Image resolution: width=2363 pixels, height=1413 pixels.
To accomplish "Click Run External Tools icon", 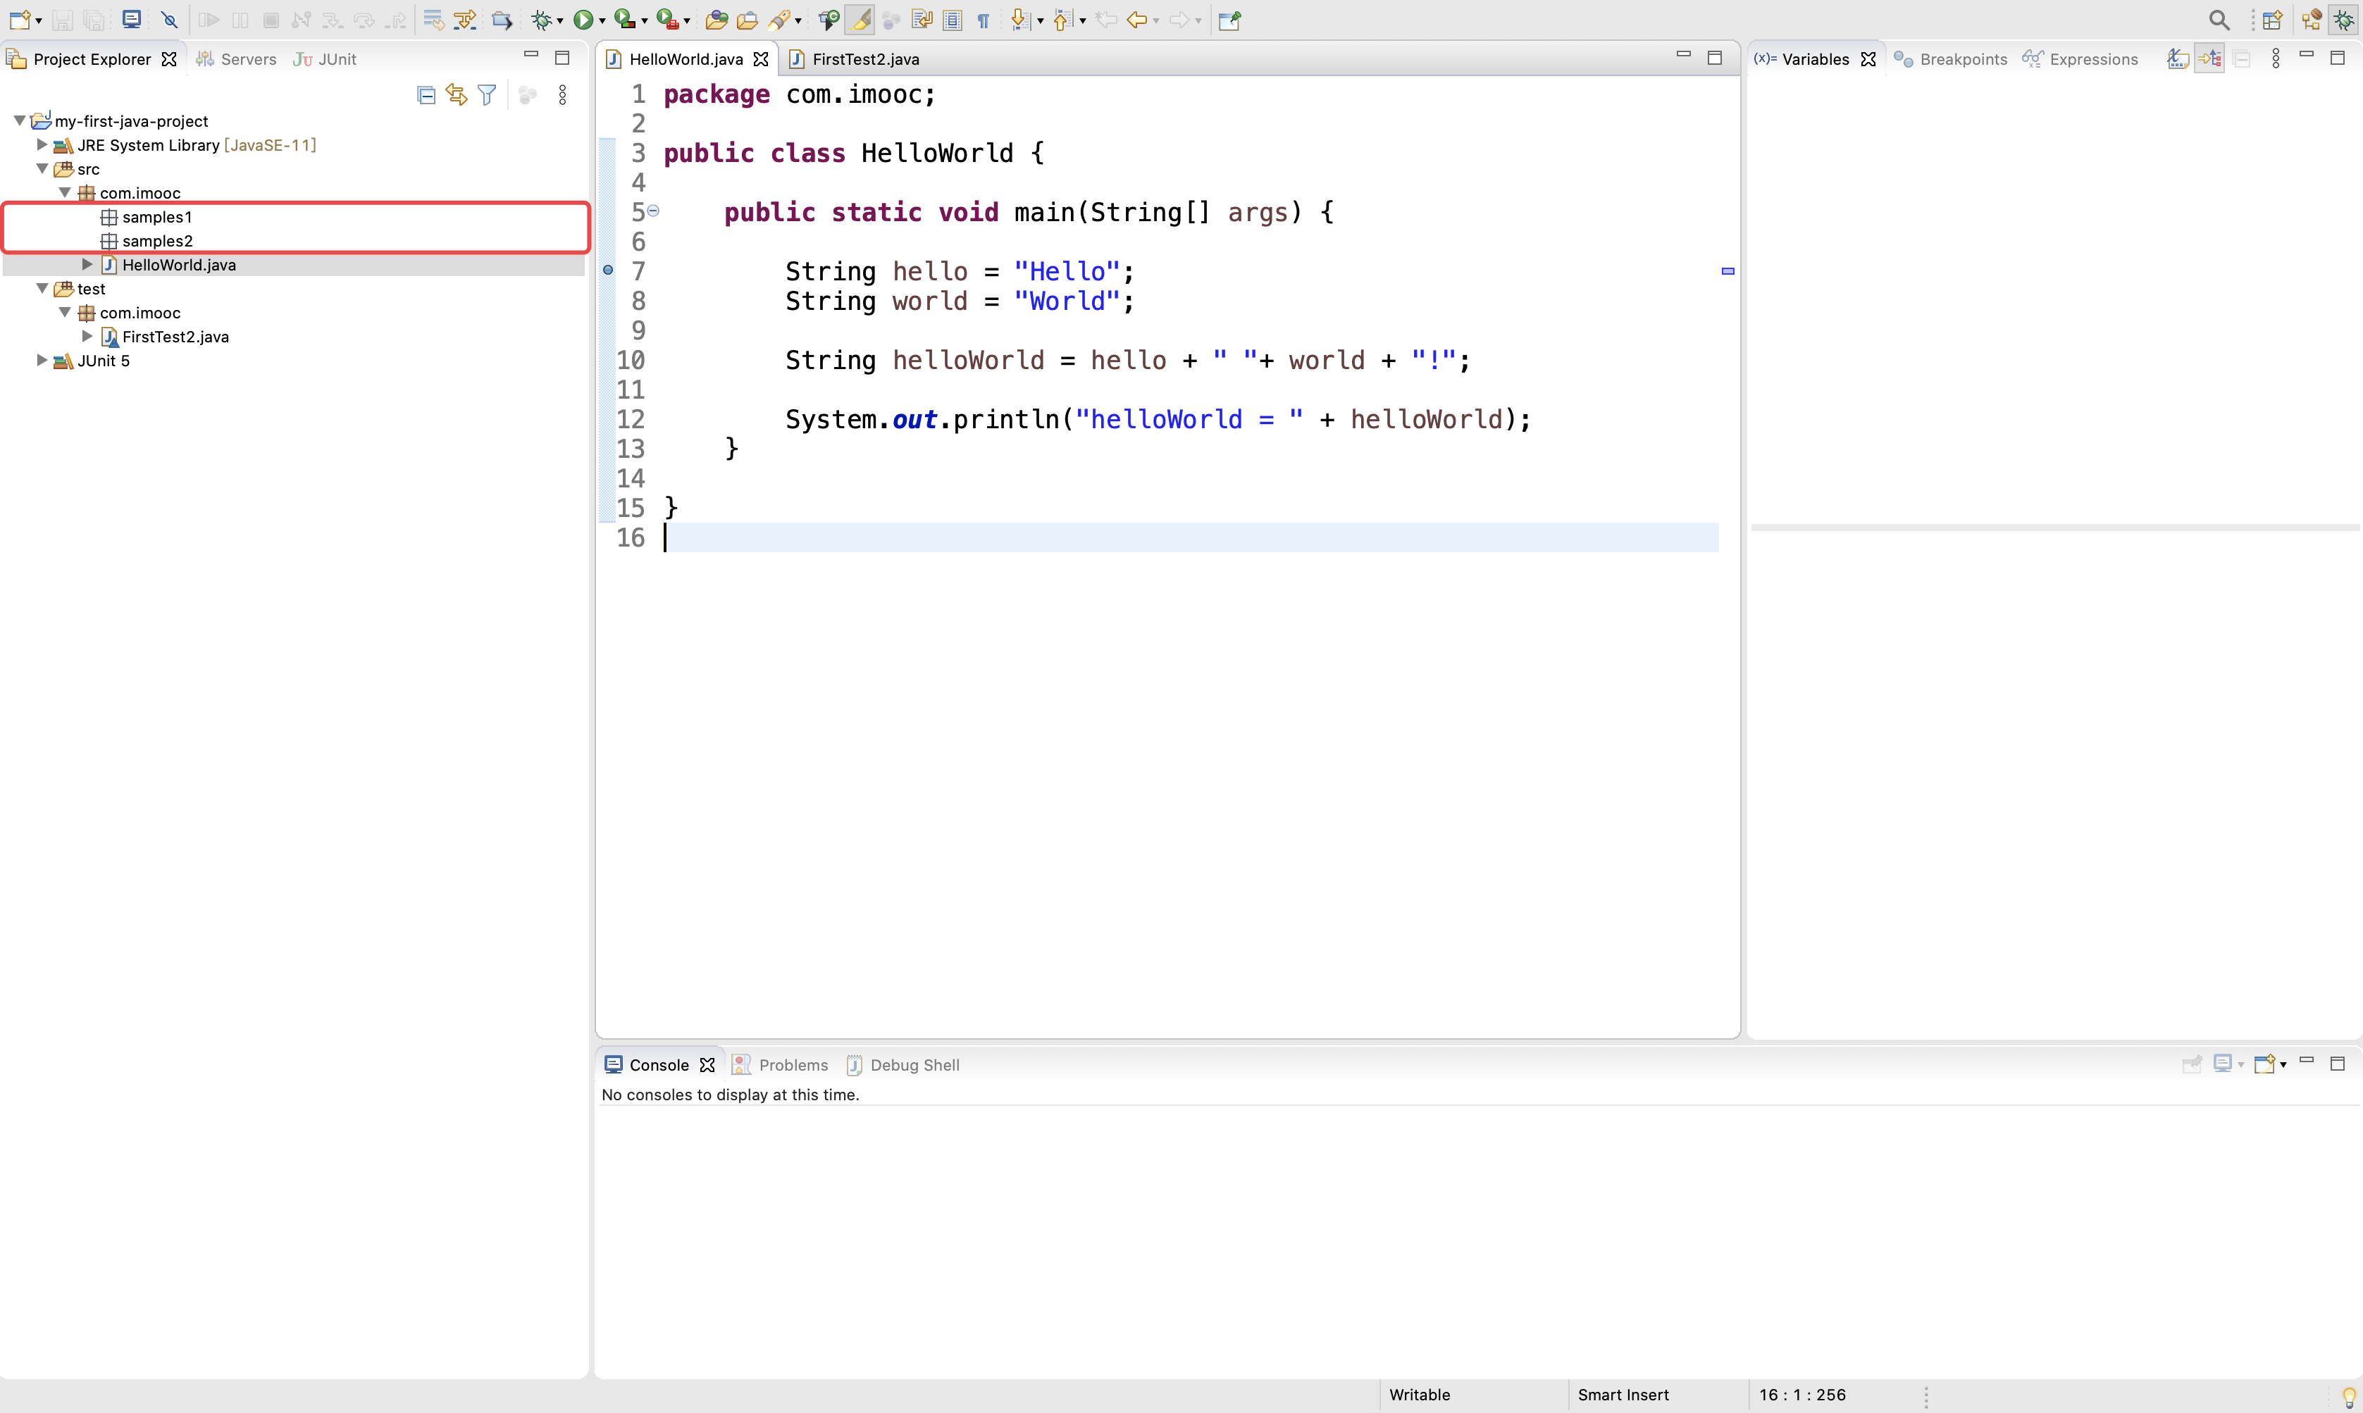I will [x=666, y=20].
